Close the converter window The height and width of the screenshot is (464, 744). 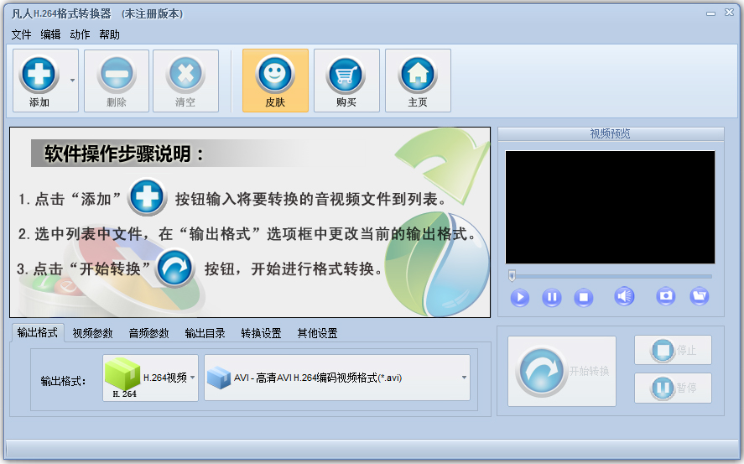(729, 13)
